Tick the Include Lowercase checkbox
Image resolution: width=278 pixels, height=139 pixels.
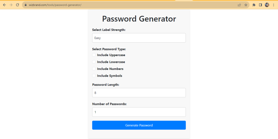[x=94, y=62]
